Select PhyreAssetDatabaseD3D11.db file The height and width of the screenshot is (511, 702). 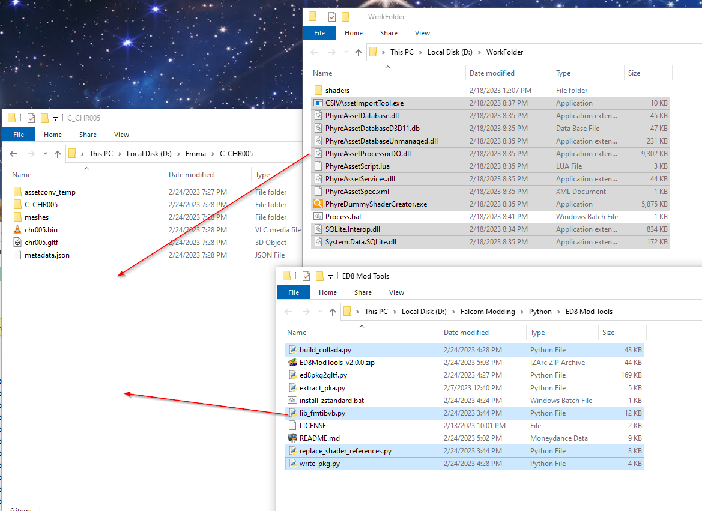pos(490,129)
